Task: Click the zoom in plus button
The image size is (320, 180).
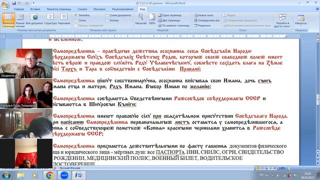Action: (x=316, y=168)
